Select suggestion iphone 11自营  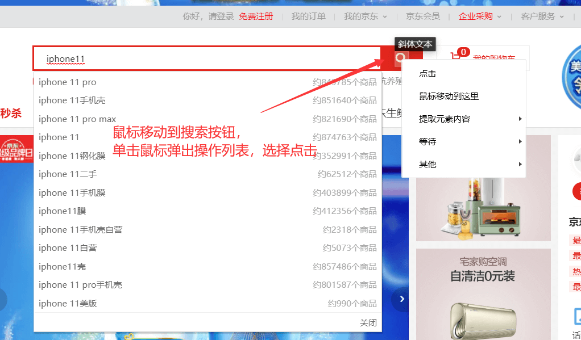pyautogui.click(x=208, y=248)
